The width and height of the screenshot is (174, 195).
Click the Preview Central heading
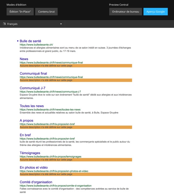point(119,5)
